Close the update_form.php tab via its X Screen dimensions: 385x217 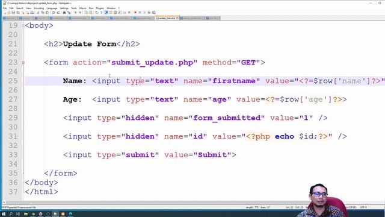pyautogui.click(x=177, y=18)
